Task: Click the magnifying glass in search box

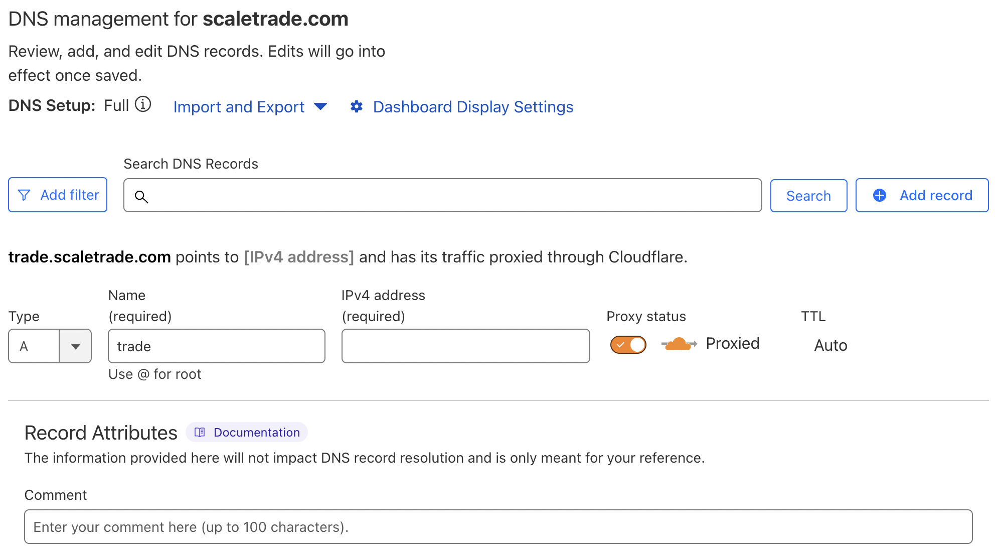Action: (142, 197)
